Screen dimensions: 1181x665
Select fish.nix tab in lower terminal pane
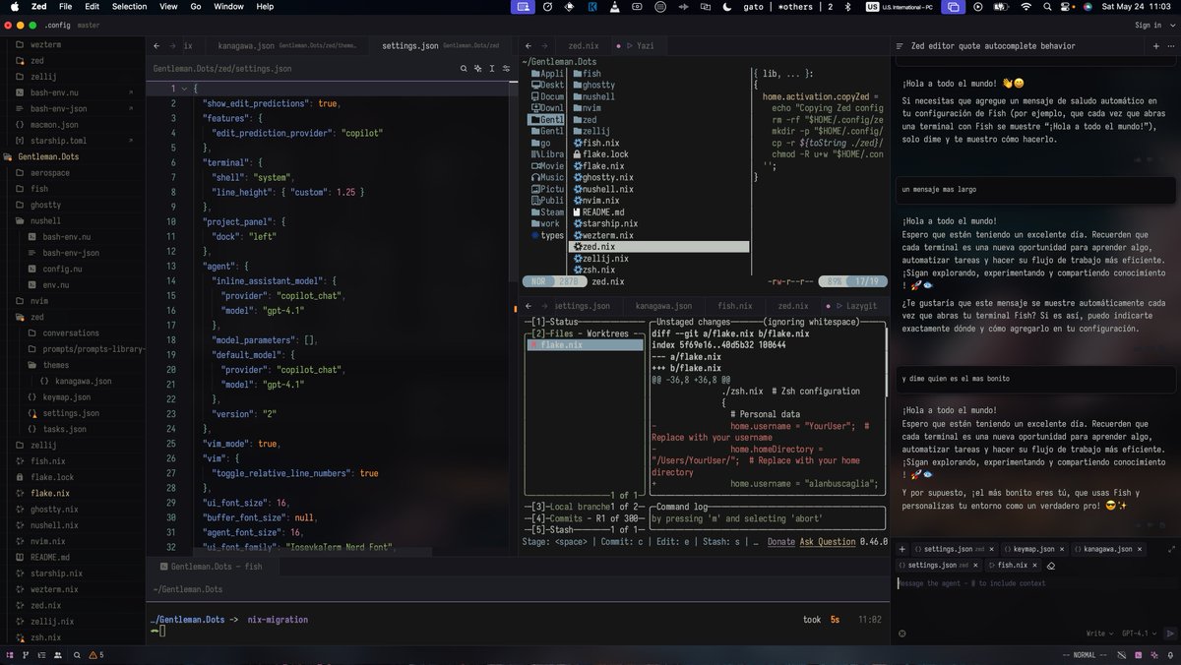(x=734, y=306)
